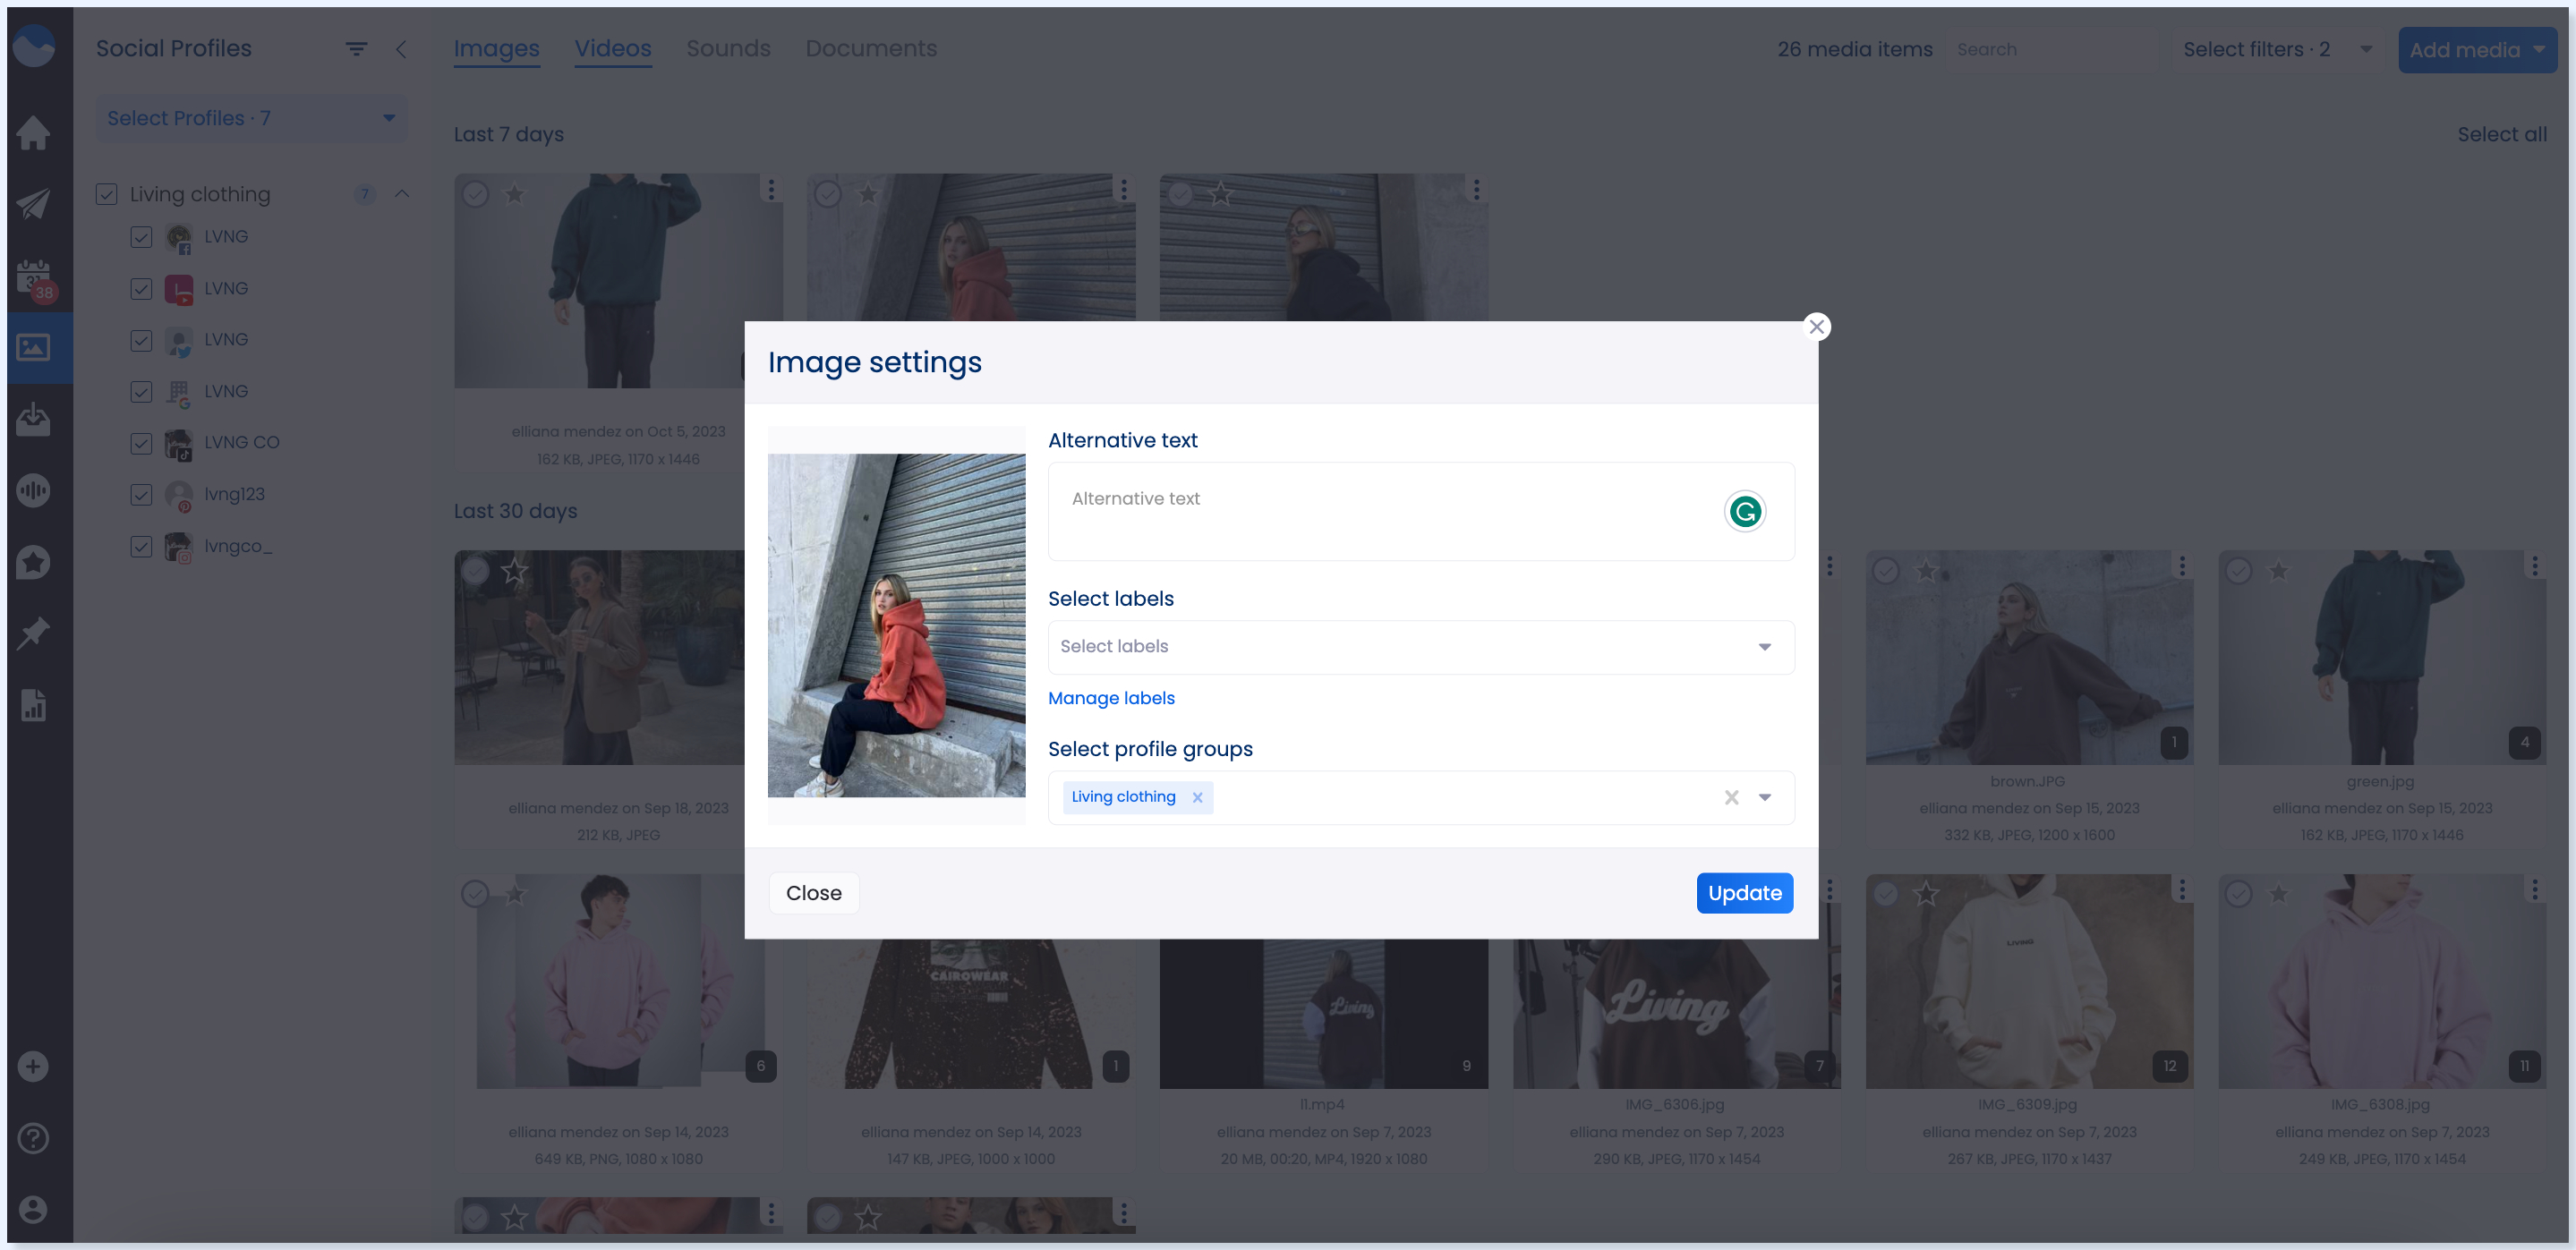
Task: Collapse the Living clothing group chevron
Action: point(402,194)
